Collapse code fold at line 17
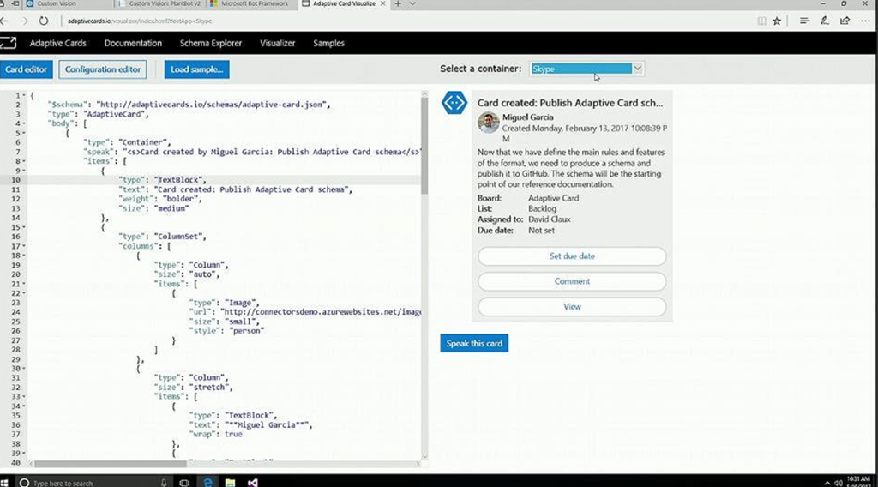The height and width of the screenshot is (487, 878). tap(24, 246)
